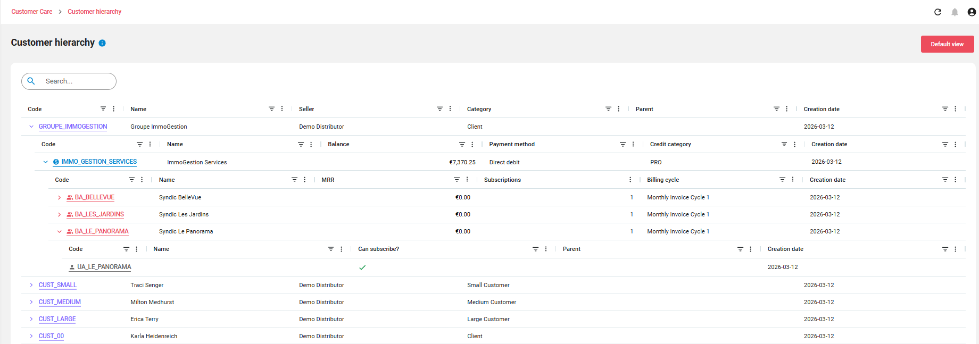Image resolution: width=979 pixels, height=344 pixels.
Task: Click the Syndic Les Jardins name cell
Action: point(184,214)
